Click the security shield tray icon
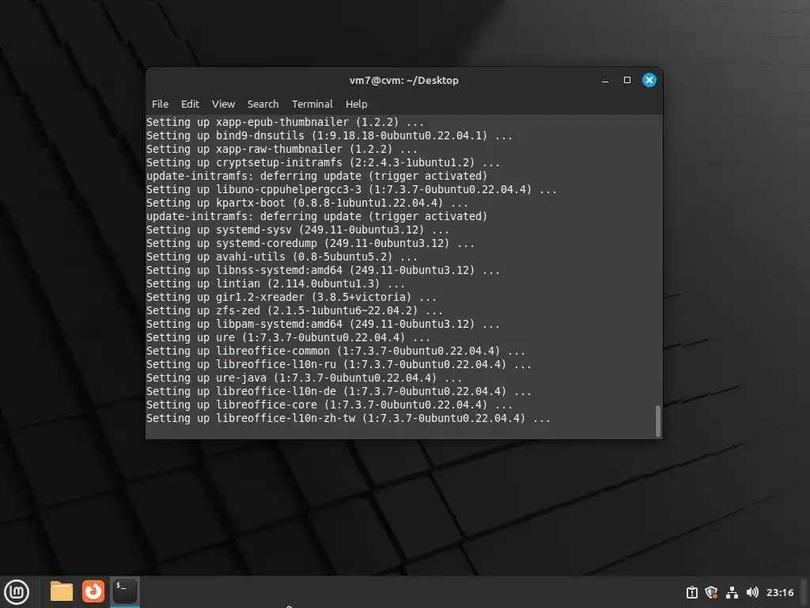The width and height of the screenshot is (810, 608). tap(712, 592)
